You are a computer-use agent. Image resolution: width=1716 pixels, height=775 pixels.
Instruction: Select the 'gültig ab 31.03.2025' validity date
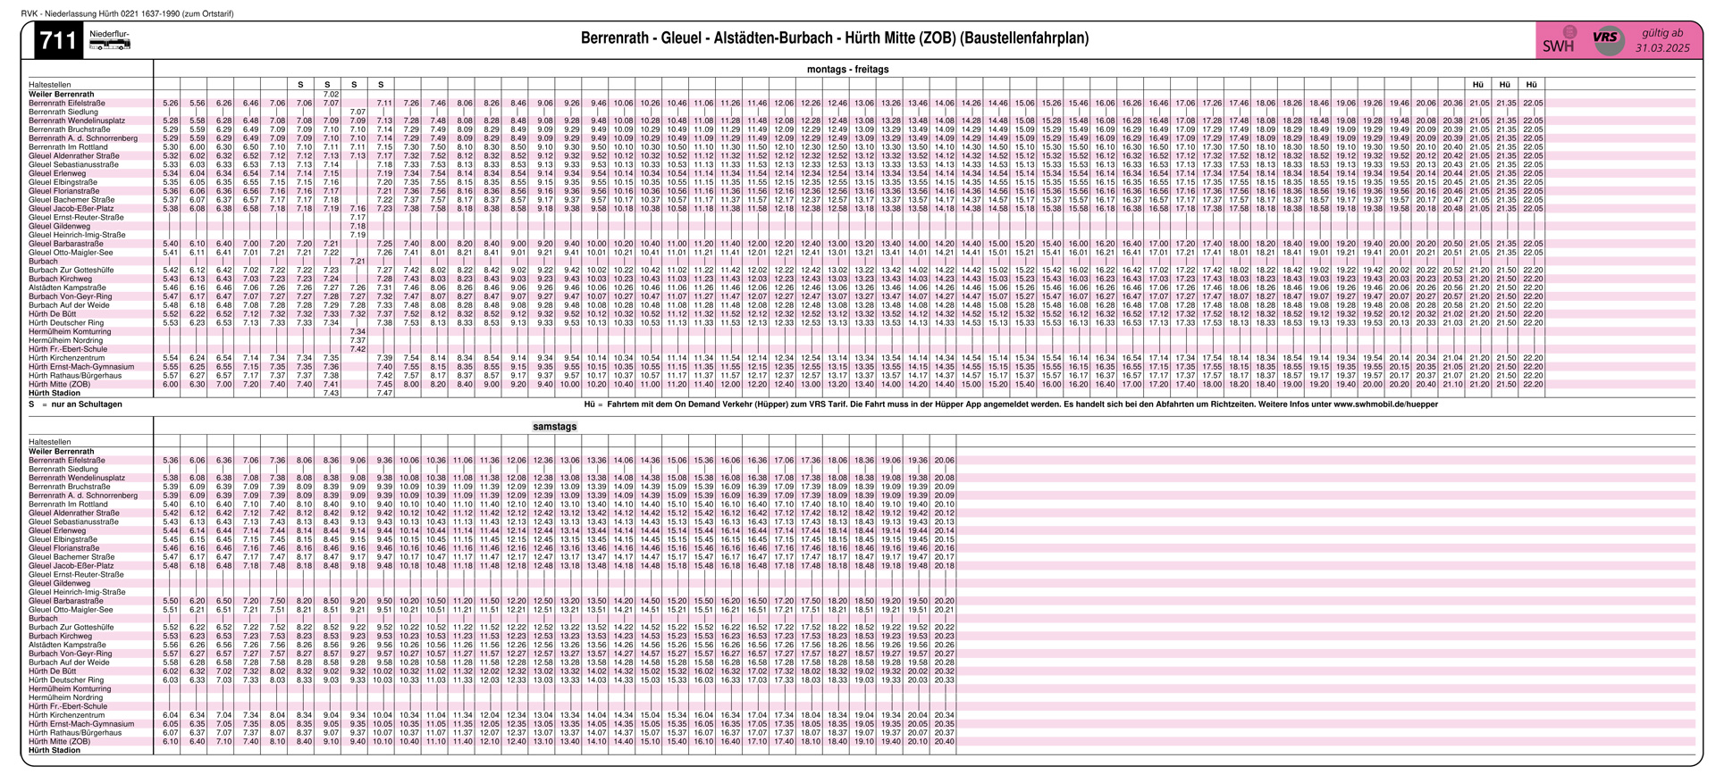click(x=1662, y=40)
